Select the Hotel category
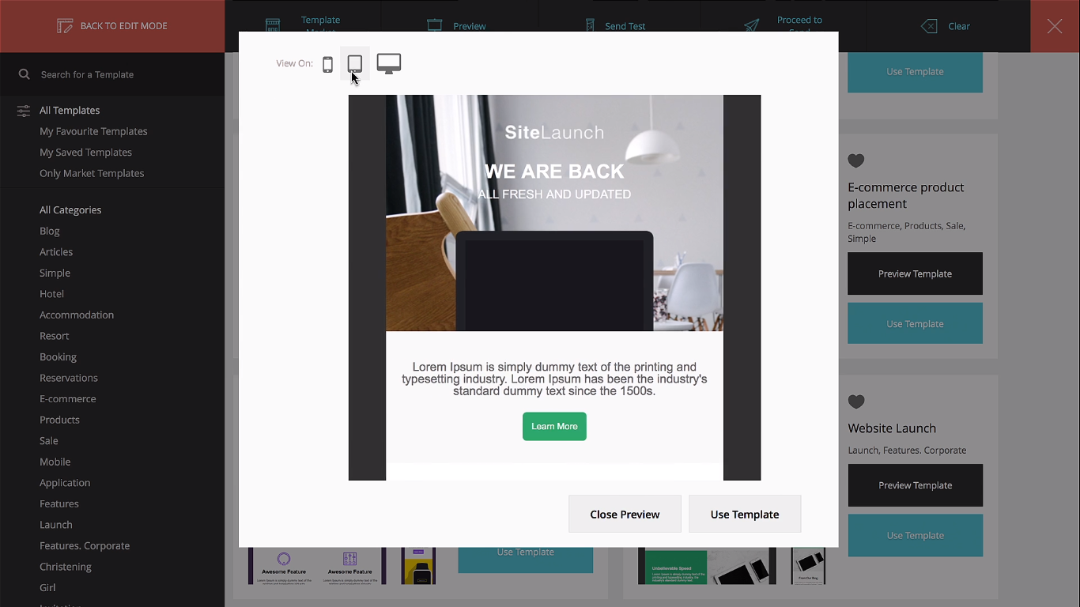 click(x=51, y=294)
